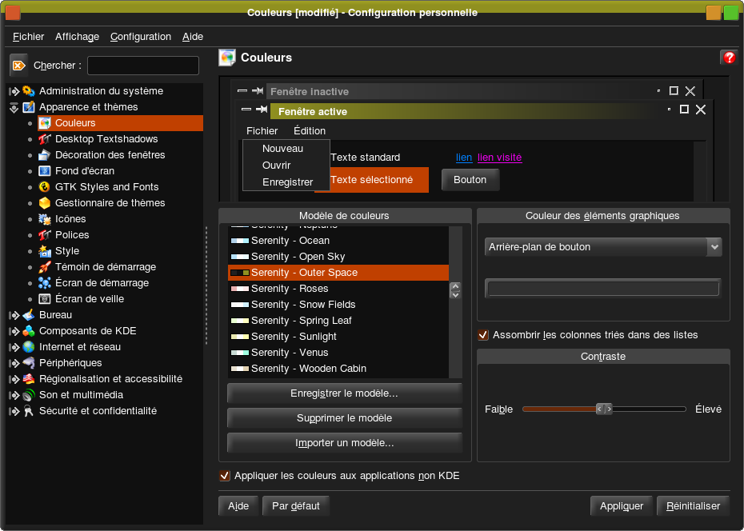
Task: Click the Écran de veille icon
Action: 45,299
